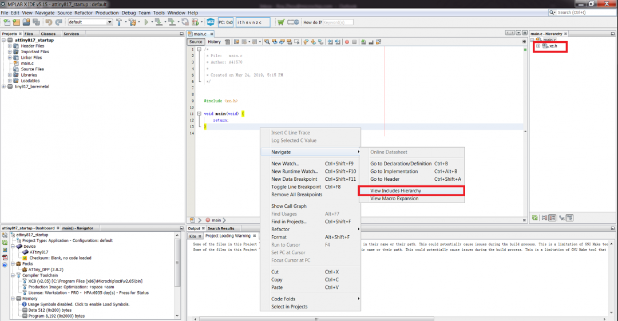Expand the tiny817_baremetal project node
The image size is (618, 321).
tap(4, 86)
